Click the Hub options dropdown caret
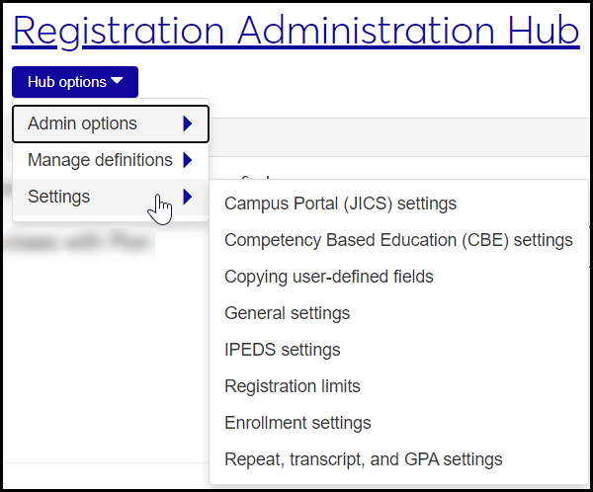Image resolution: width=593 pixels, height=492 pixels. coord(118,82)
